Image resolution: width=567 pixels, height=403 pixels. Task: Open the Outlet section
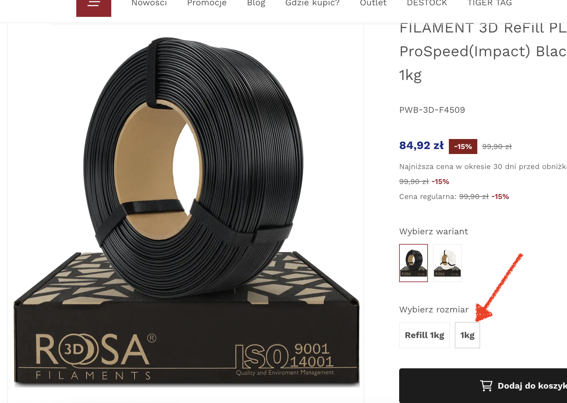pos(373,3)
